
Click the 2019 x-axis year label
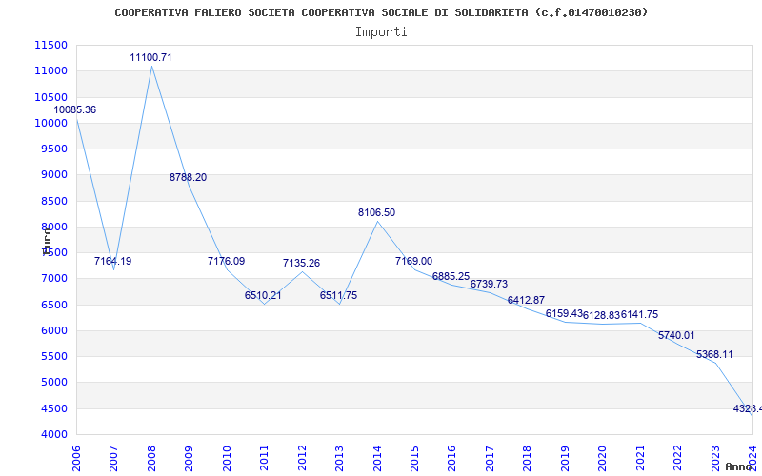tap(565, 458)
